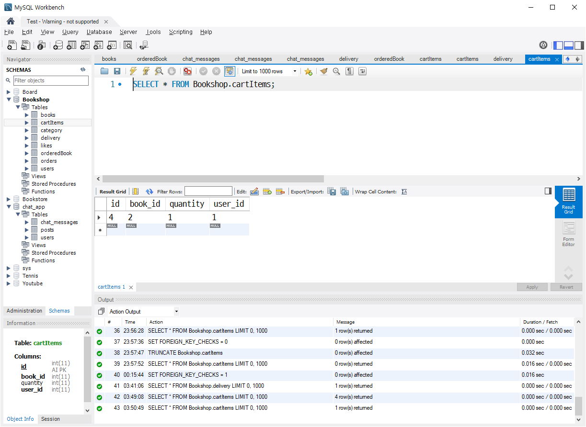Open Workbench preferences gear icon
Image resolution: width=586 pixels, height=427 pixels.
(x=543, y=45)
